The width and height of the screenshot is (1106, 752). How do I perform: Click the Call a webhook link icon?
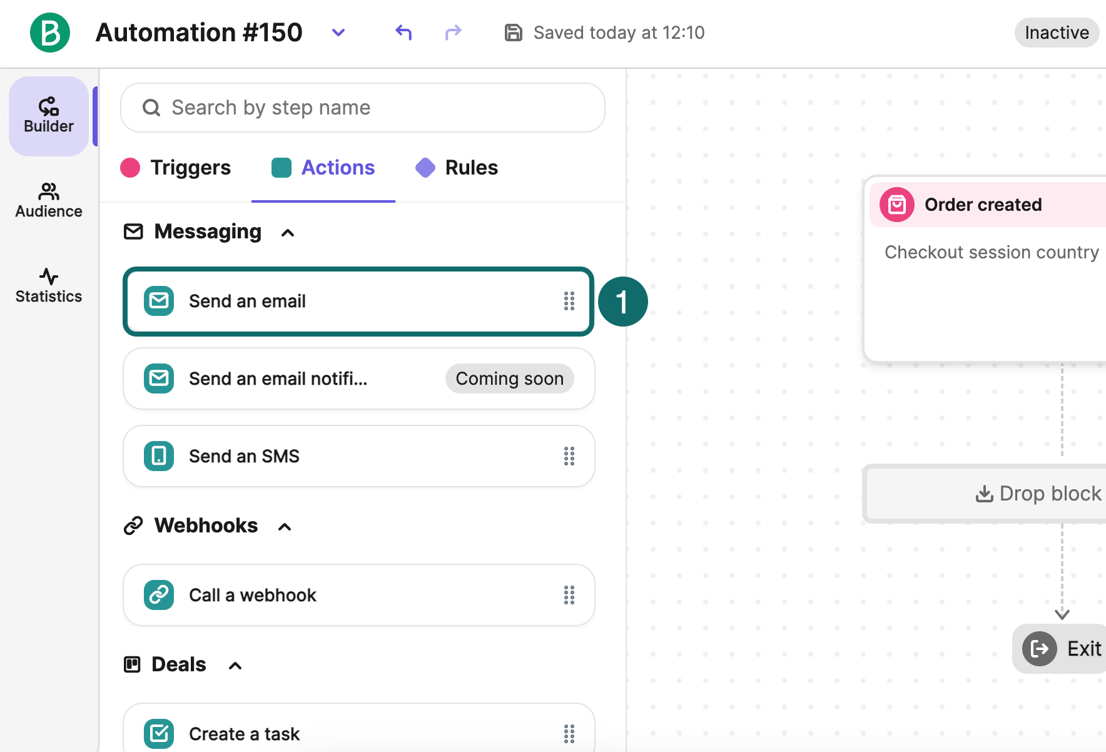[x=159, y=595]
